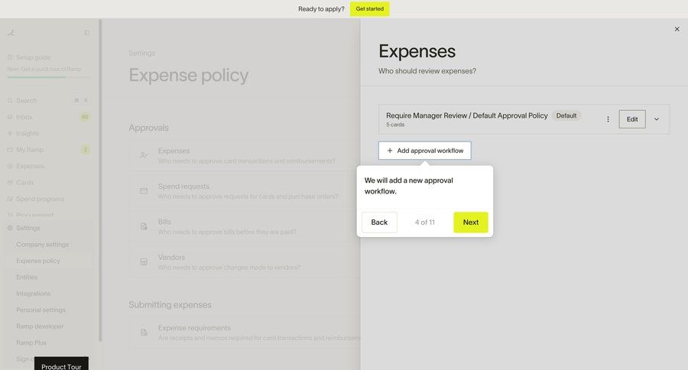Open the Spend requests approvals row
The width and height of the screenshot is (688, 370).
(245, 191)
